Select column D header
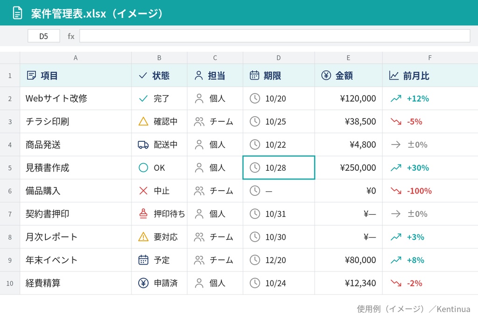478x320 pixels. coord(279,58)
